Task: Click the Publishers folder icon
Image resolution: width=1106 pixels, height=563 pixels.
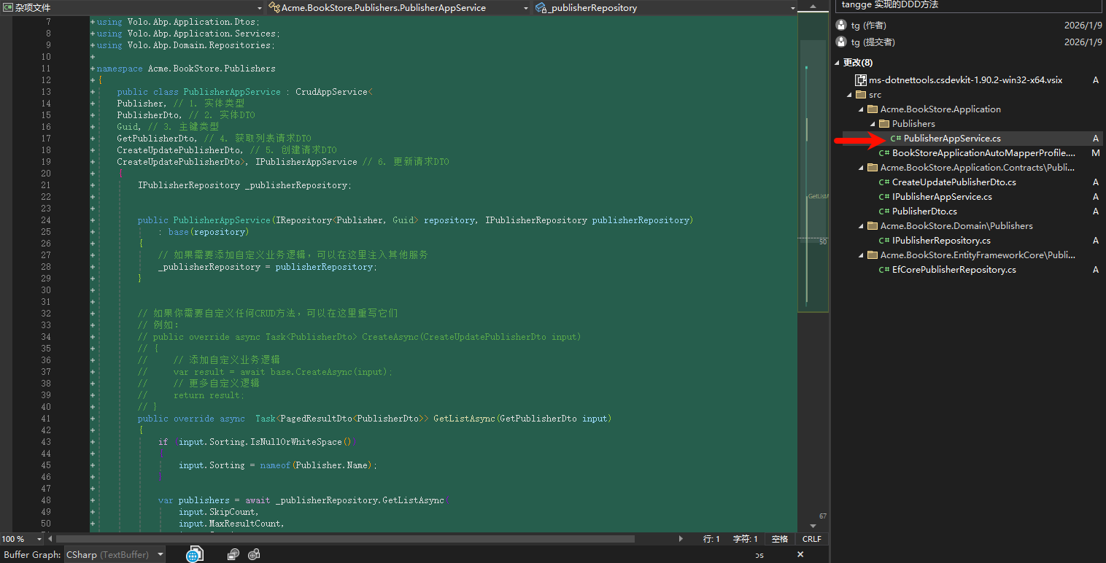Action: pos(884,124)
